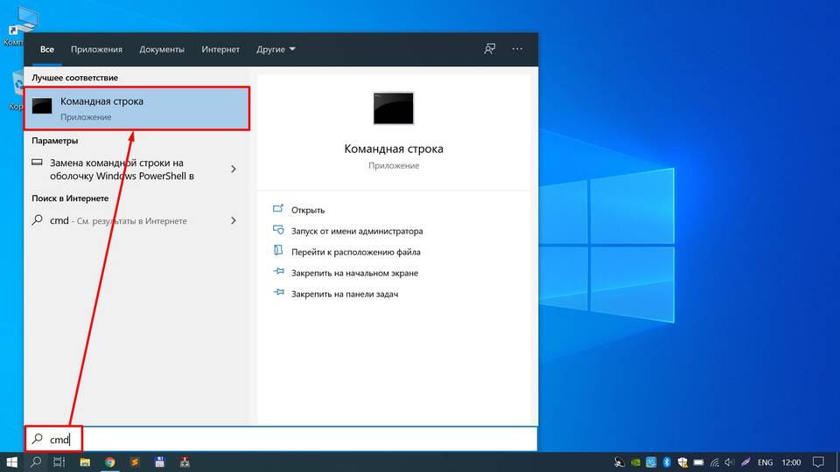Open Task View from the taskbar
Viewport: 840px width, 472px height.
pos(59,462)
